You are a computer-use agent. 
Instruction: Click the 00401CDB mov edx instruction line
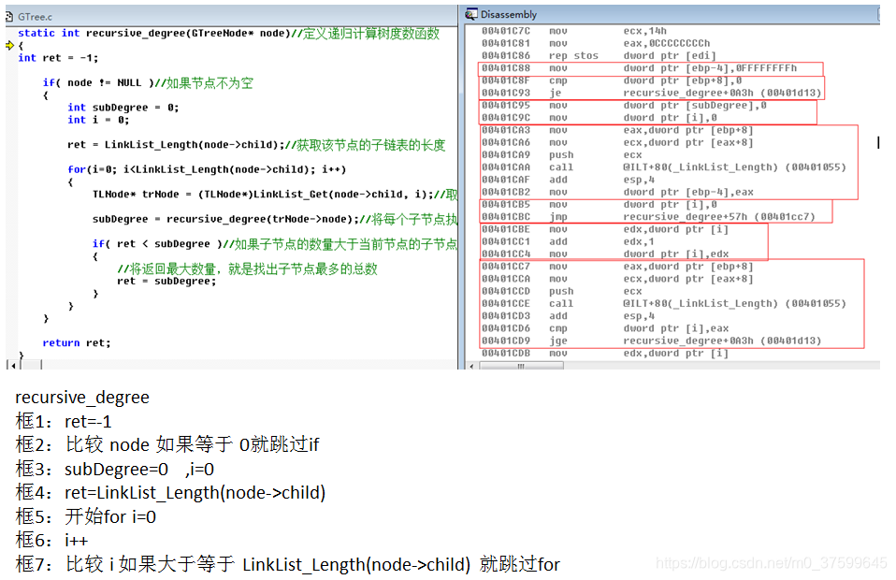coord(605,353)
